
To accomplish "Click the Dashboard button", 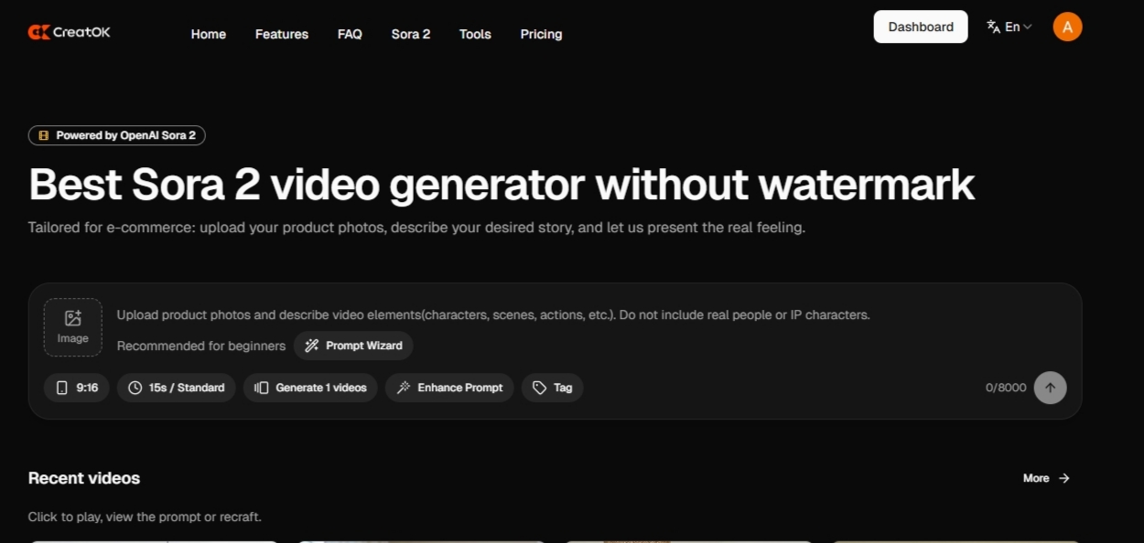I will click(921, 27).
